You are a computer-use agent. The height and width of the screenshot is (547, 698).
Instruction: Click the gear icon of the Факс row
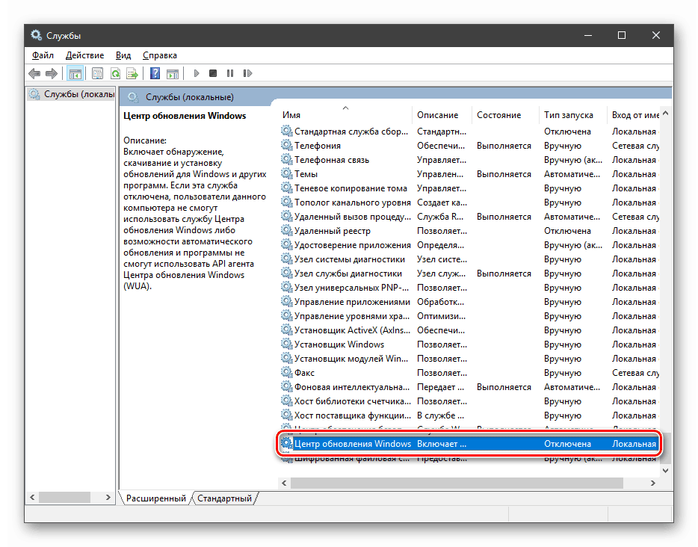point(287,372)
